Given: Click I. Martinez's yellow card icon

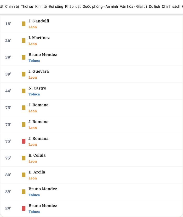Looking at the screenshot, I should click(x=24, y=41).
